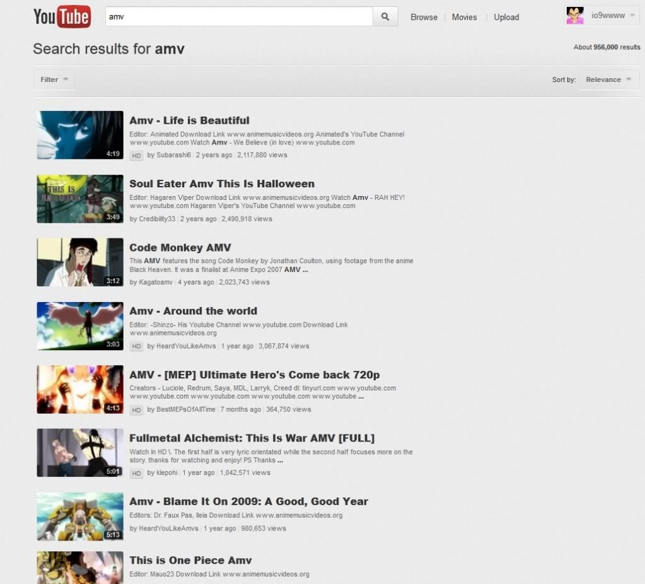Click the Fullmetal Alchemist thumbnail
Viewport: 645px width, 584px height.
point(80,453)
